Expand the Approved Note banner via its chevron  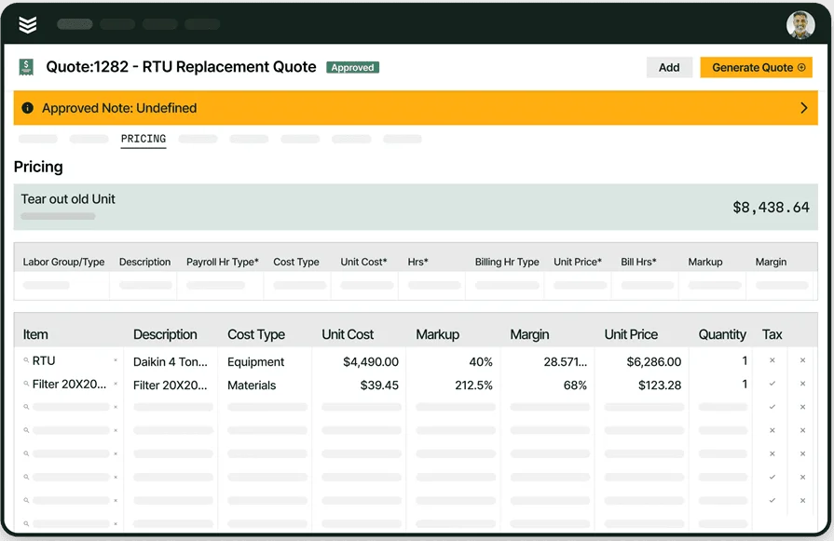805,108
